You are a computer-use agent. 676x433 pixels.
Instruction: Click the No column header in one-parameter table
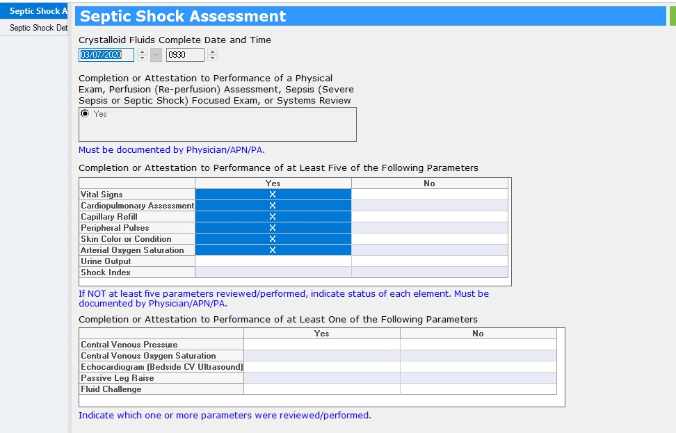478,333
